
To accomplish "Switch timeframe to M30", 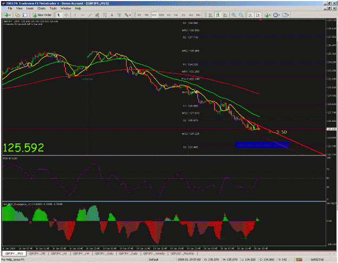I will pyautogui.click(x=161, y=15).
